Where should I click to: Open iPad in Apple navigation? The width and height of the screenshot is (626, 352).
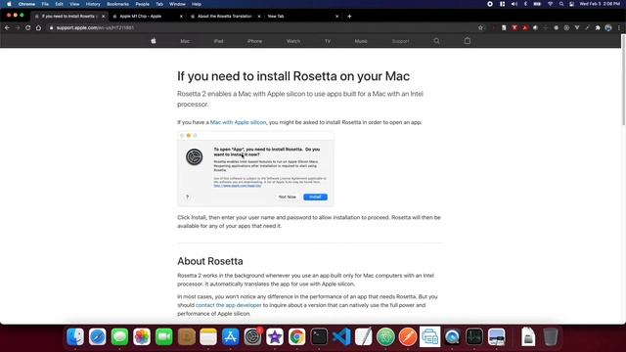point(218,41)
